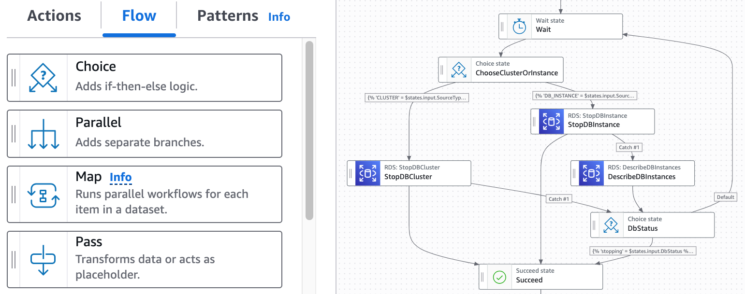
Task: Select the Flow tab
Action: point(139,15)
